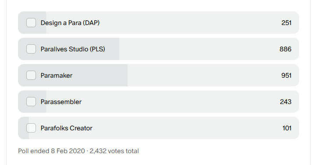The height and width of the screenshot is (165, 325).
Task: Tick the Paralives Studio (PLS) checkbox
Action: pyautogui.click(x=31, y=49)
